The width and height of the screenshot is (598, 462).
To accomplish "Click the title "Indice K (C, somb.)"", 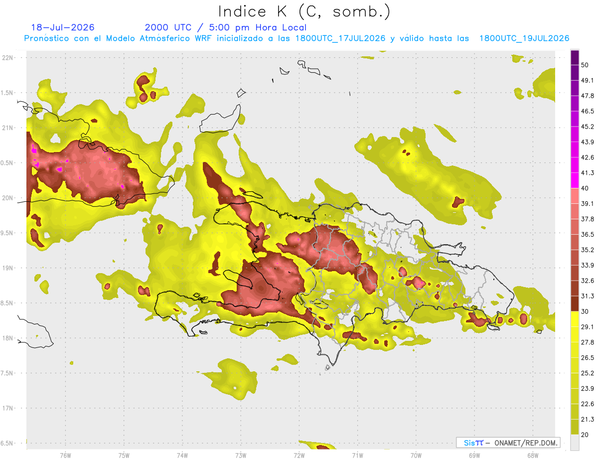I will 304,11.
